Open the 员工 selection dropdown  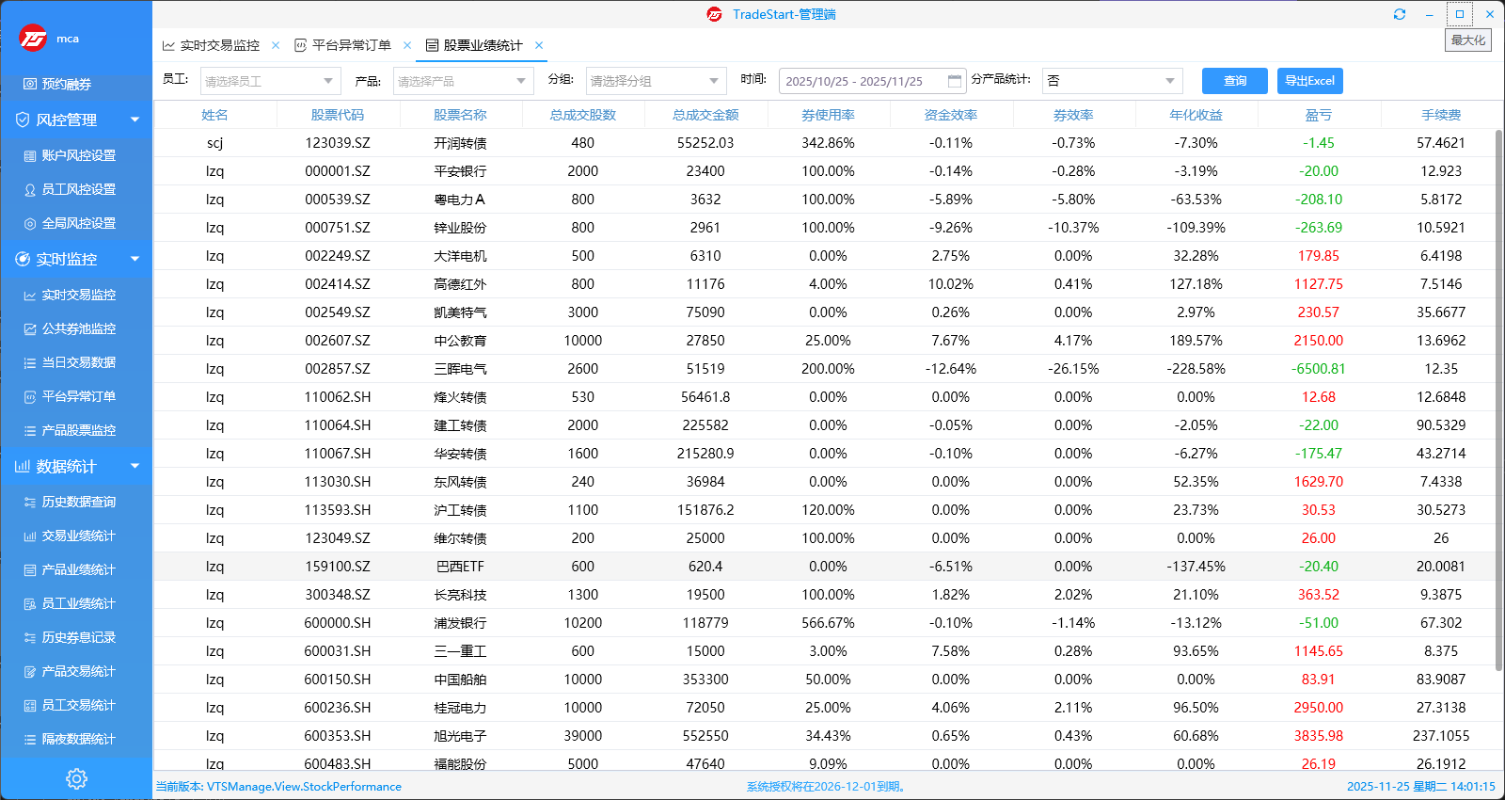(x=270, y=81)
